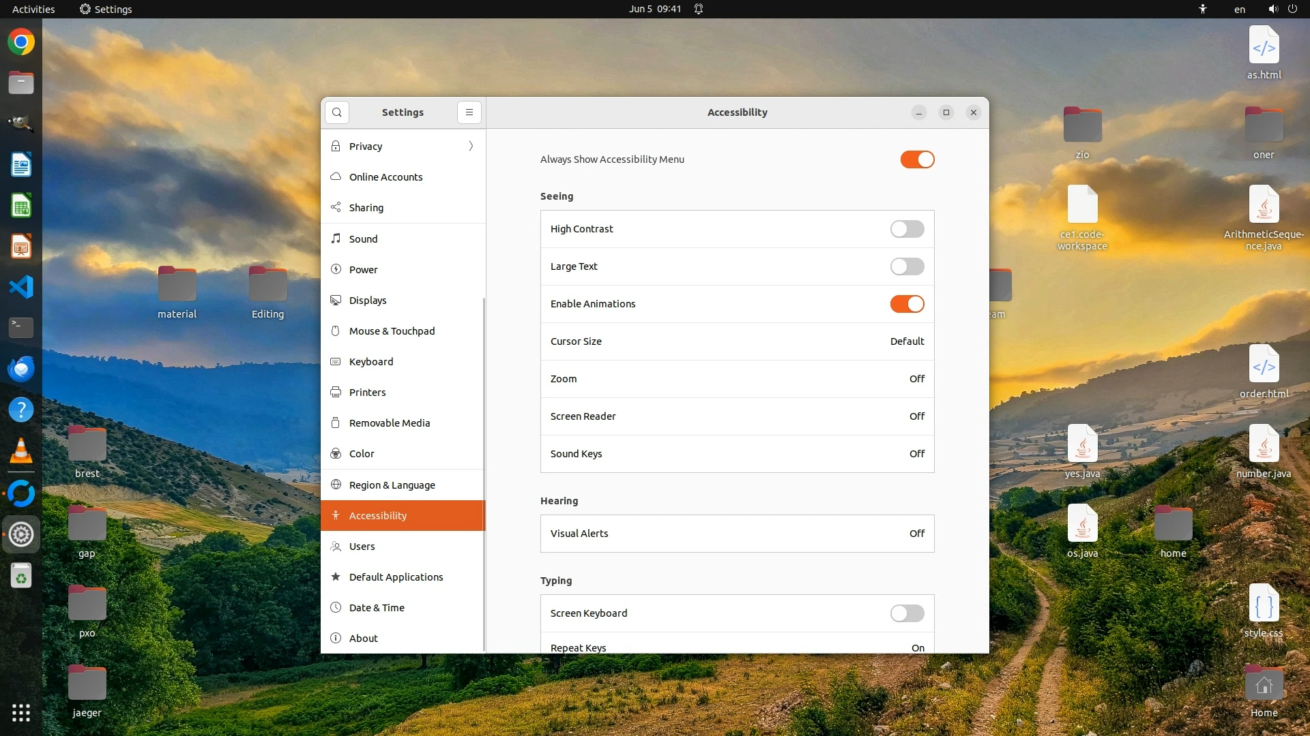Click the Keyboard icon in sidebar

336,361
